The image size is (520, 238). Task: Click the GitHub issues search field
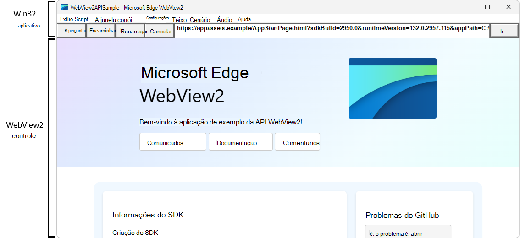click(408, 232)
